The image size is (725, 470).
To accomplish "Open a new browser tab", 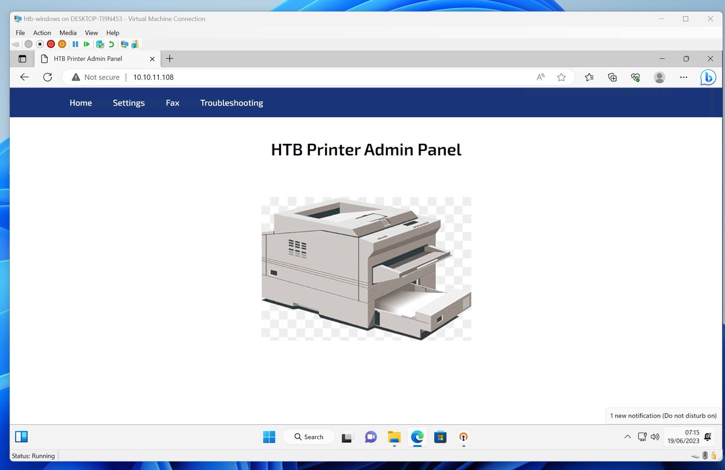I will point(170,59).
